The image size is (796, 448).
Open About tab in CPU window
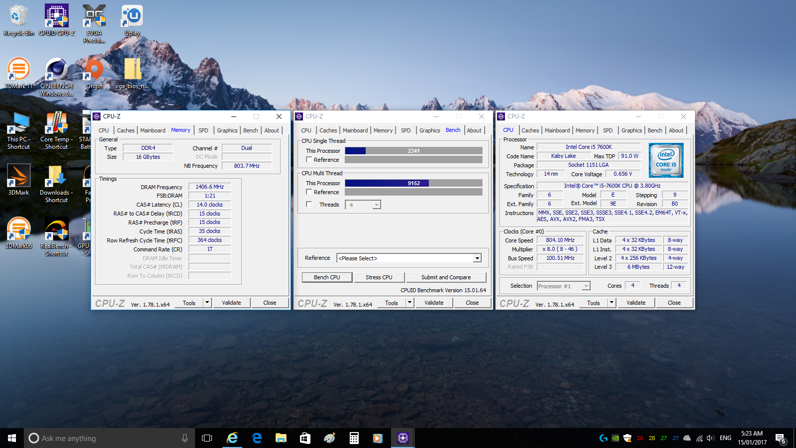pos(676,130)
